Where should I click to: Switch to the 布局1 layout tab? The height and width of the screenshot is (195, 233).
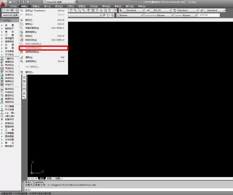[49, 178]
